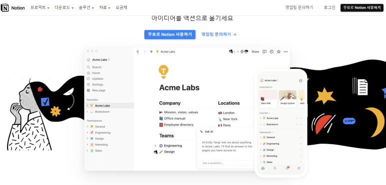The image size is (386, 185).
Task: Open the New York location link
Action: click(230, 119)
